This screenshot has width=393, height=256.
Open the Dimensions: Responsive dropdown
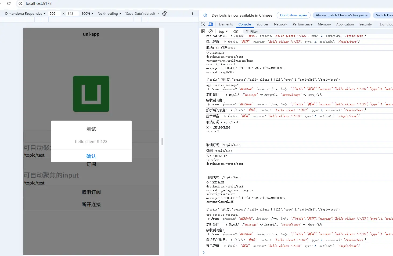(x=25, y=13)
